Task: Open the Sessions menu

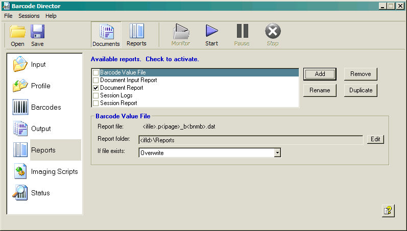Action: click(29, 16)
